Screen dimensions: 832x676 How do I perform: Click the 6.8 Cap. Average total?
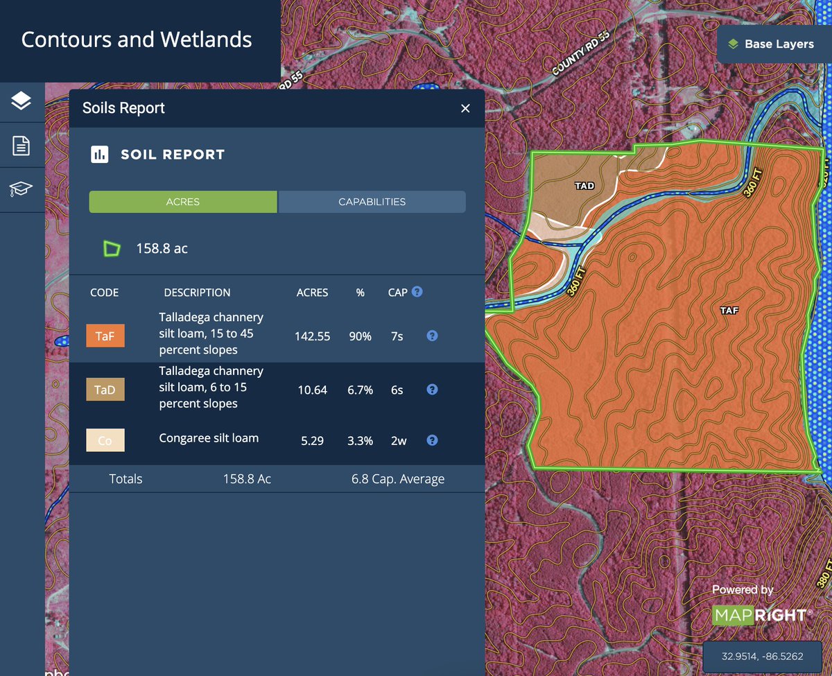[x=398, y=479]
